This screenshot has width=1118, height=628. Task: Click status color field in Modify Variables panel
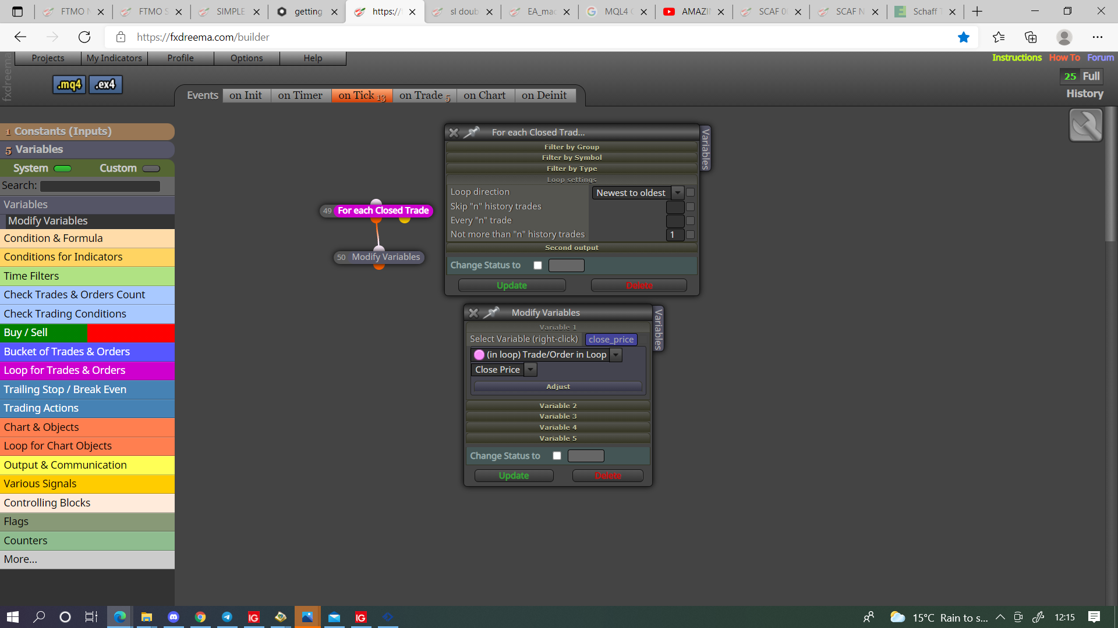click(x=586, y=456)
